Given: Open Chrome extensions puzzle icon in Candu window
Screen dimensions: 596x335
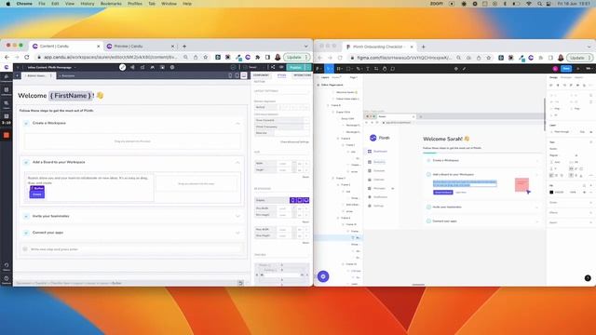Looking at the screenshot, I should (258, 58).
